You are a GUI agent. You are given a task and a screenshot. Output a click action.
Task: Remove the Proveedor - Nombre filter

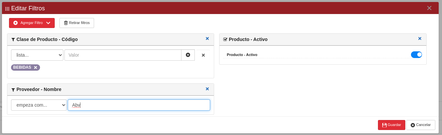(207, 89)
